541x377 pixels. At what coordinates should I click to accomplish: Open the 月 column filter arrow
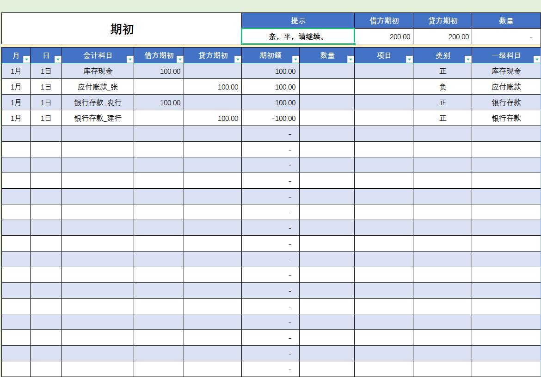(26, 59)
